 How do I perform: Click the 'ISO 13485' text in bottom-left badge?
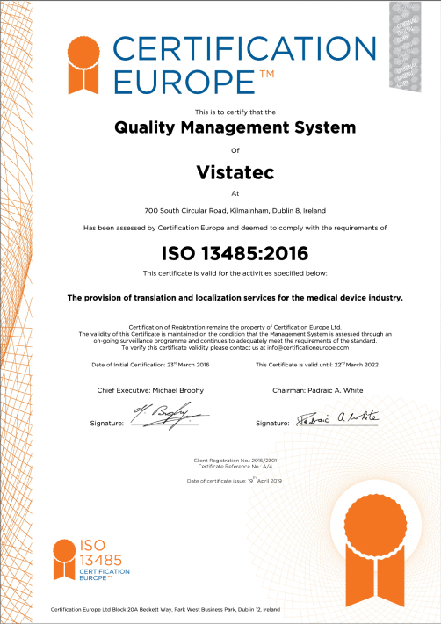(101, 552)
